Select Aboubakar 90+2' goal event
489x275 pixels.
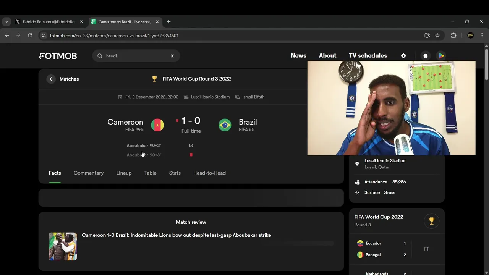click(144, 146)
